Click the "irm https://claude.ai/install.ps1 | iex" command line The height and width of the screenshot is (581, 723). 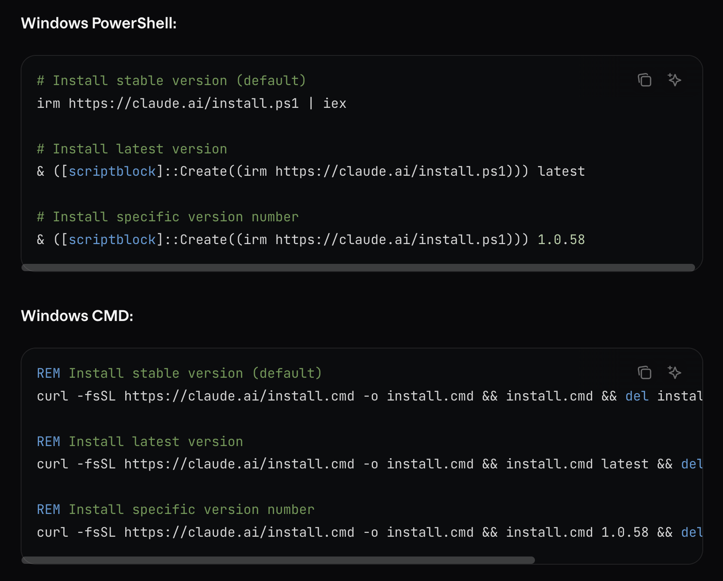pos(192,104)
